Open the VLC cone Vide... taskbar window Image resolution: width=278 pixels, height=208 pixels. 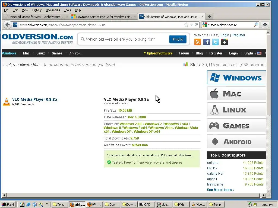click(198, 204)
